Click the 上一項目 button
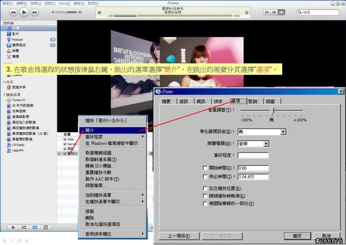Screen dimensions: 346x245 [x=179, y=236]
